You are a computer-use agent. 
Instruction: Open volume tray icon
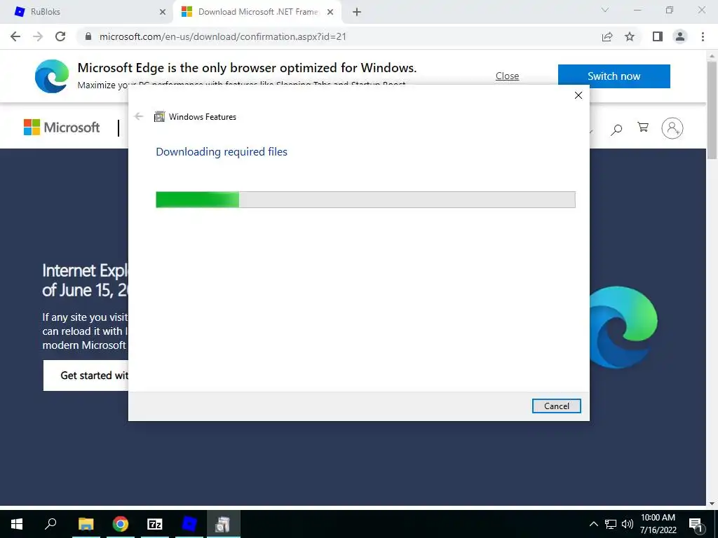tap(627, 524)
